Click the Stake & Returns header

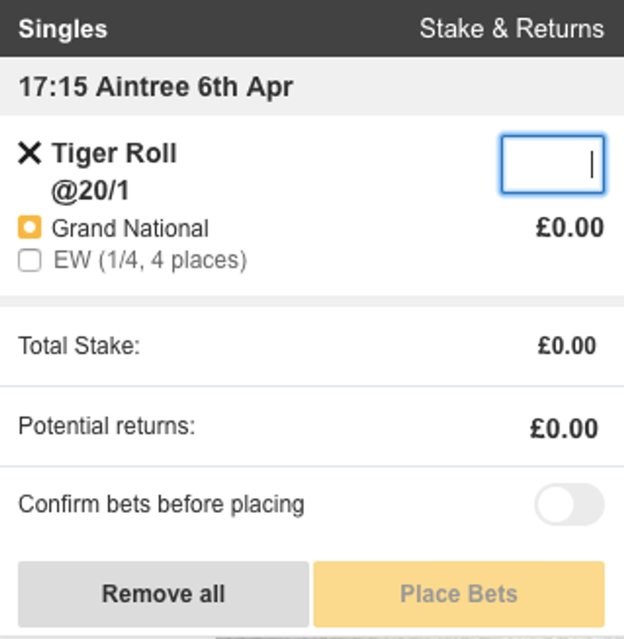(512, 29)
